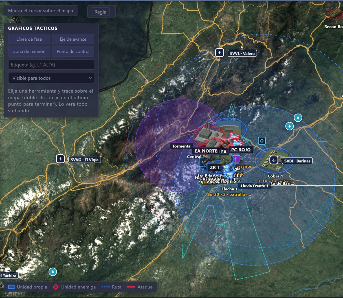343x298 pixels.
Task: Click the 'SVVG · El Vigía' airport label
Action: tap(85, 160)
